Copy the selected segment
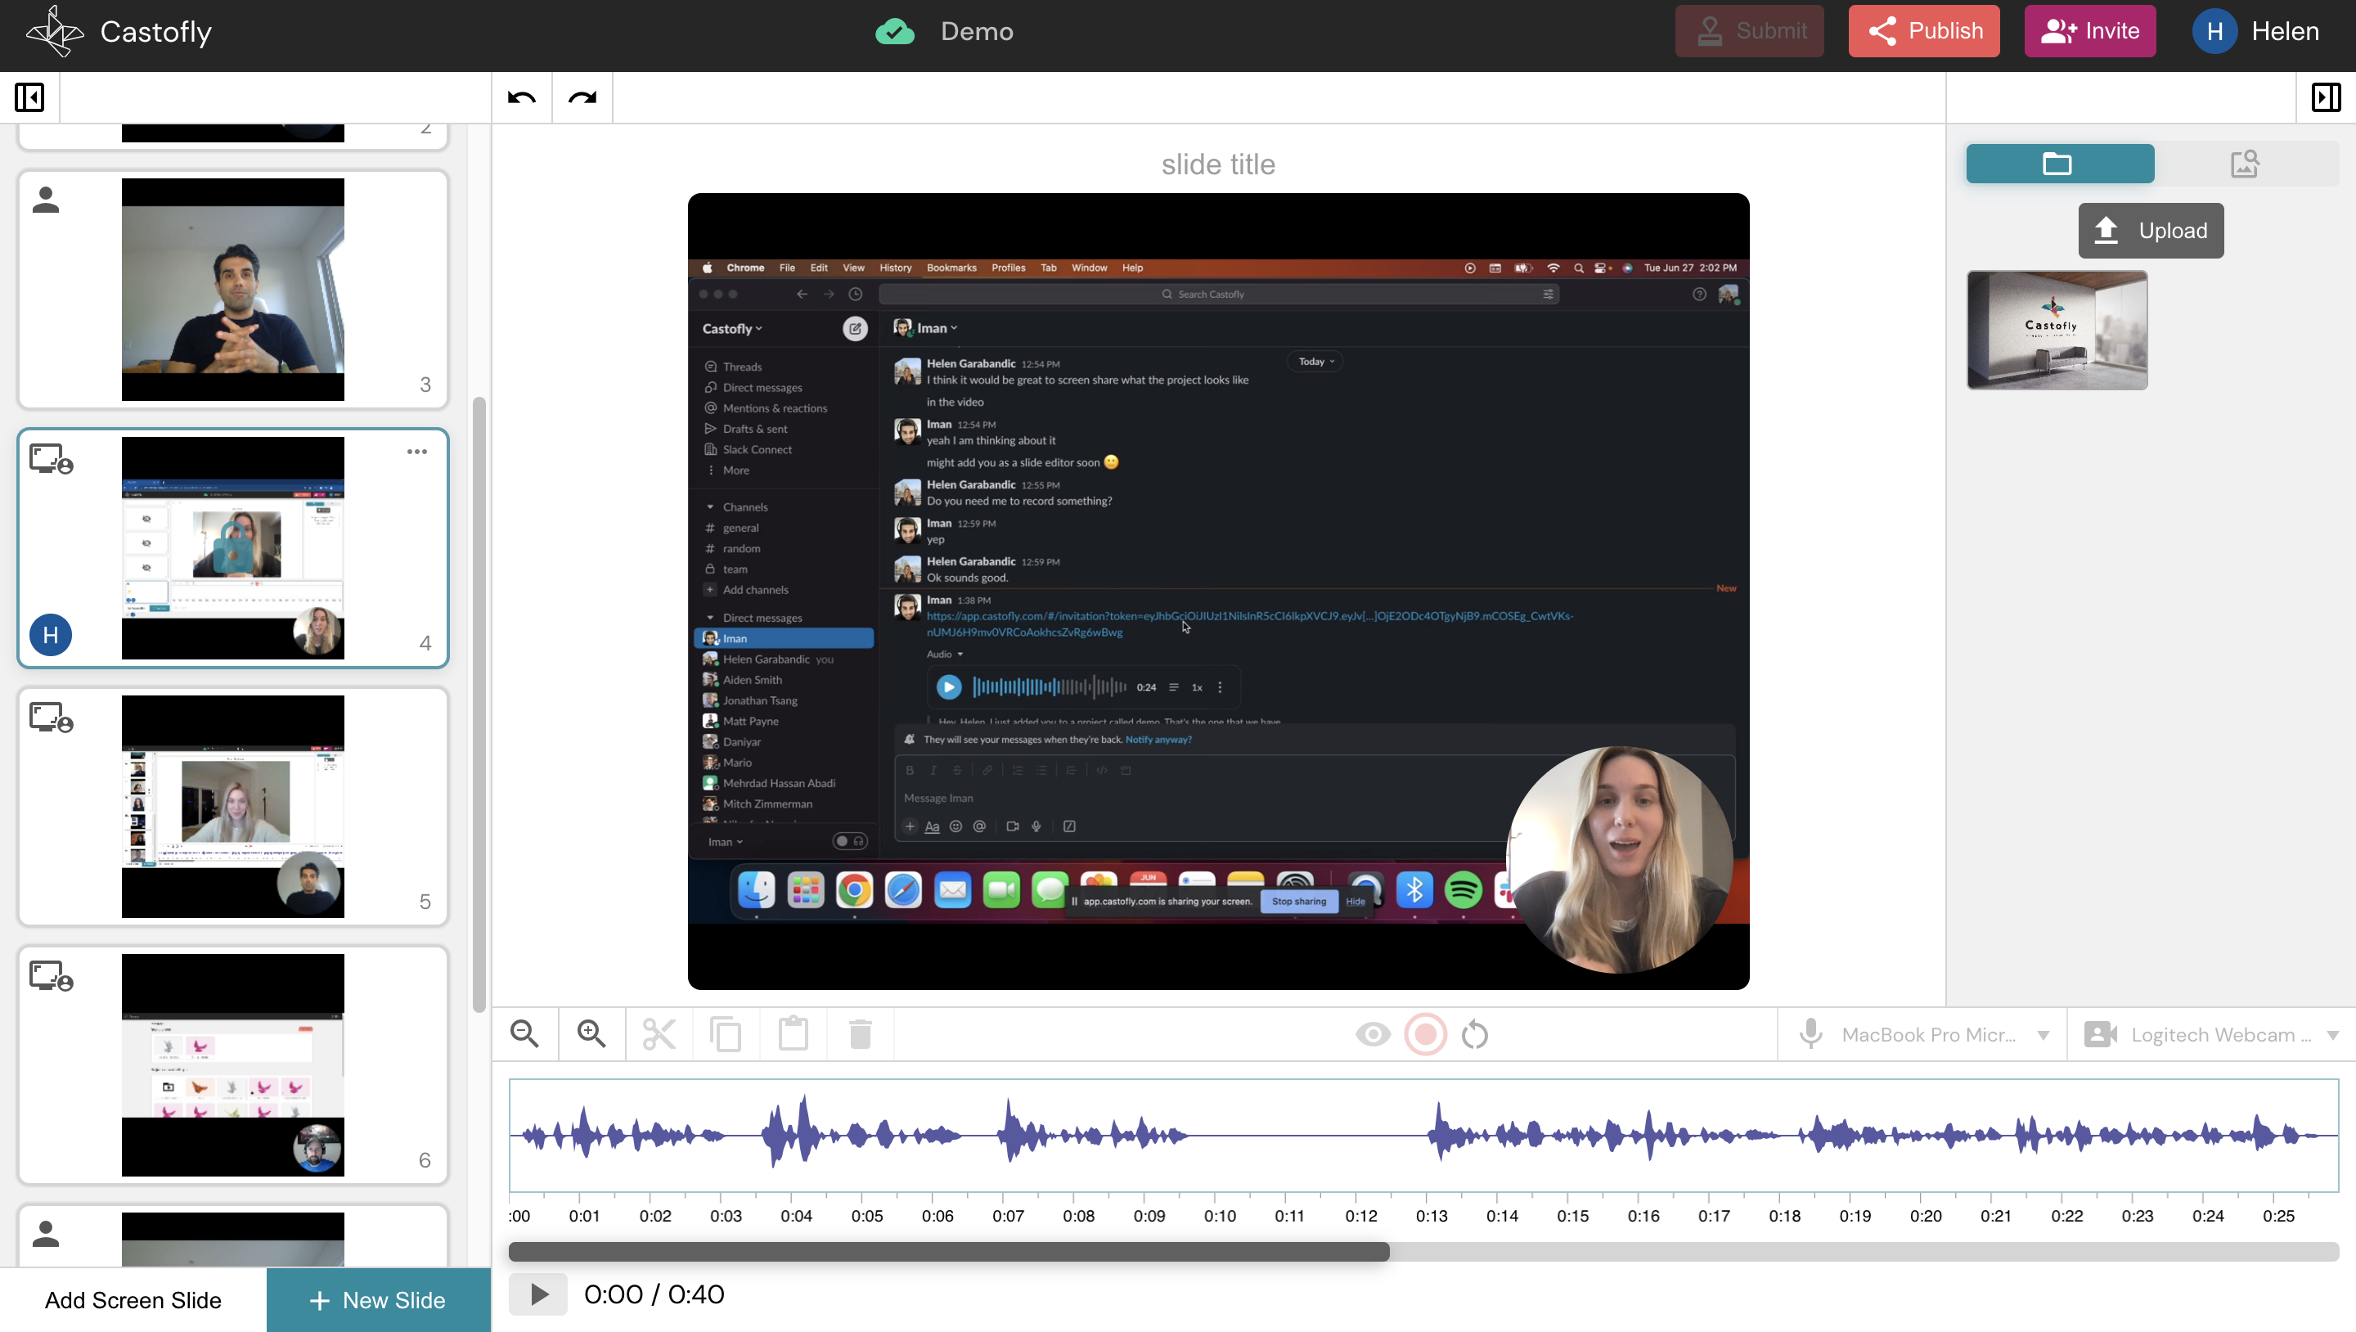2356x1332 pixels. pos(726,1035)
